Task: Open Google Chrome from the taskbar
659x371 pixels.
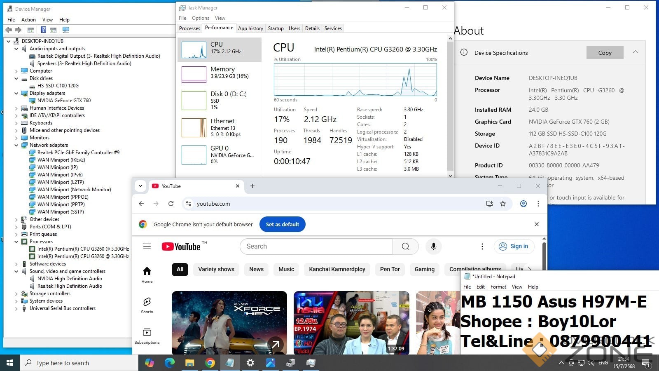Action: point(210,363)
